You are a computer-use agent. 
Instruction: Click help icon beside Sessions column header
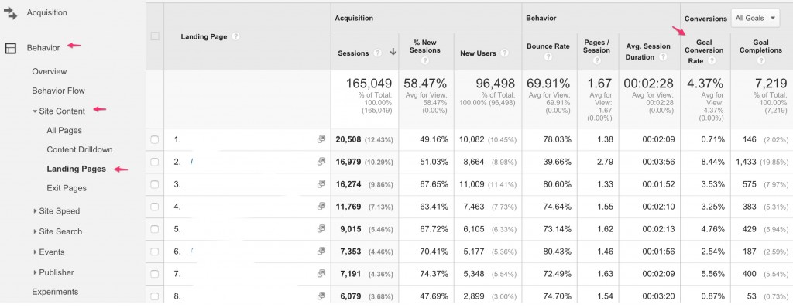click(377, 53)
